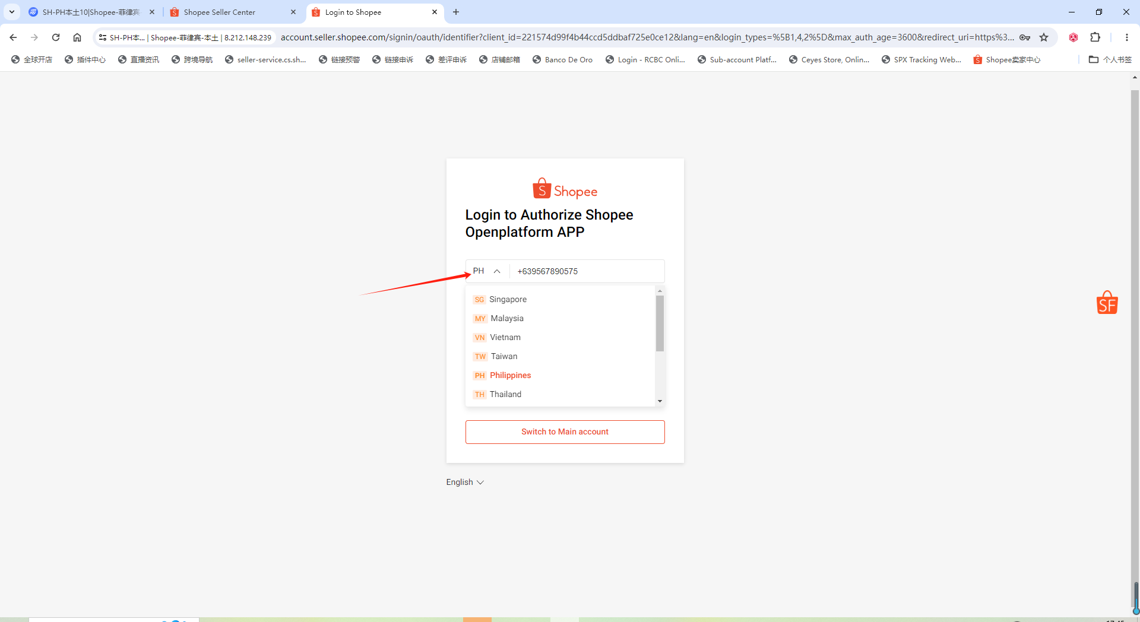
Task: Click the red extension icon in toolbar
Action: [1073, 37]
